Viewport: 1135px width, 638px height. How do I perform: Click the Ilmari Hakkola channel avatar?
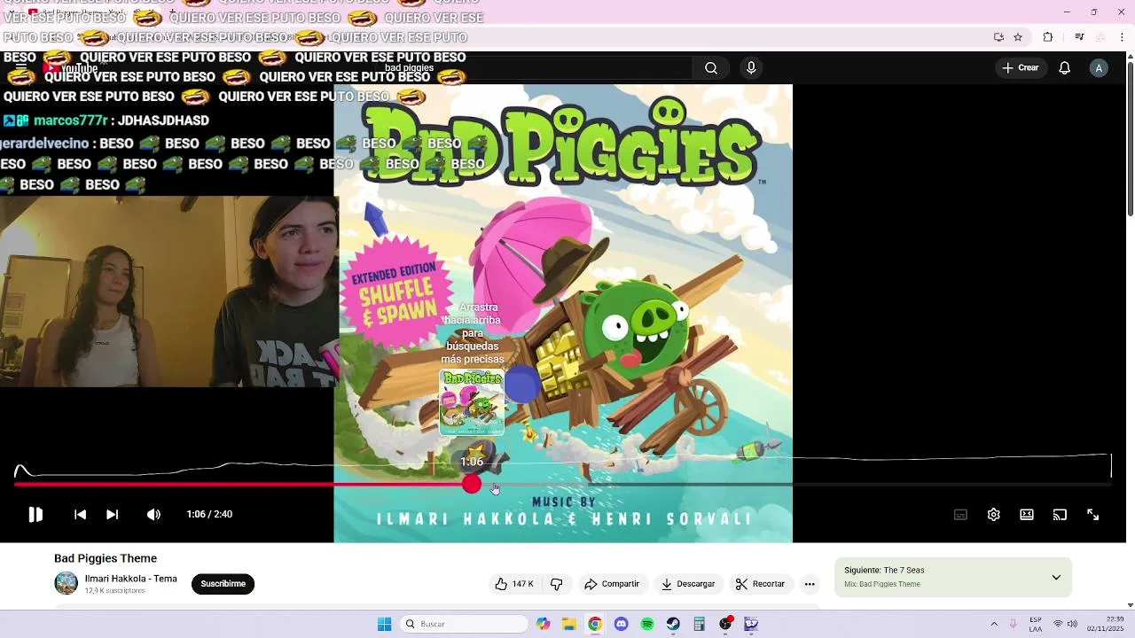click(67, 583)
